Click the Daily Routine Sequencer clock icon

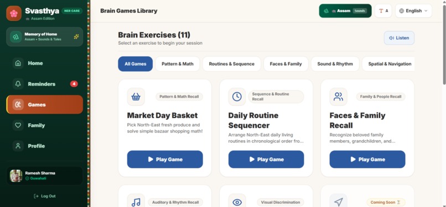coord(237,97)
